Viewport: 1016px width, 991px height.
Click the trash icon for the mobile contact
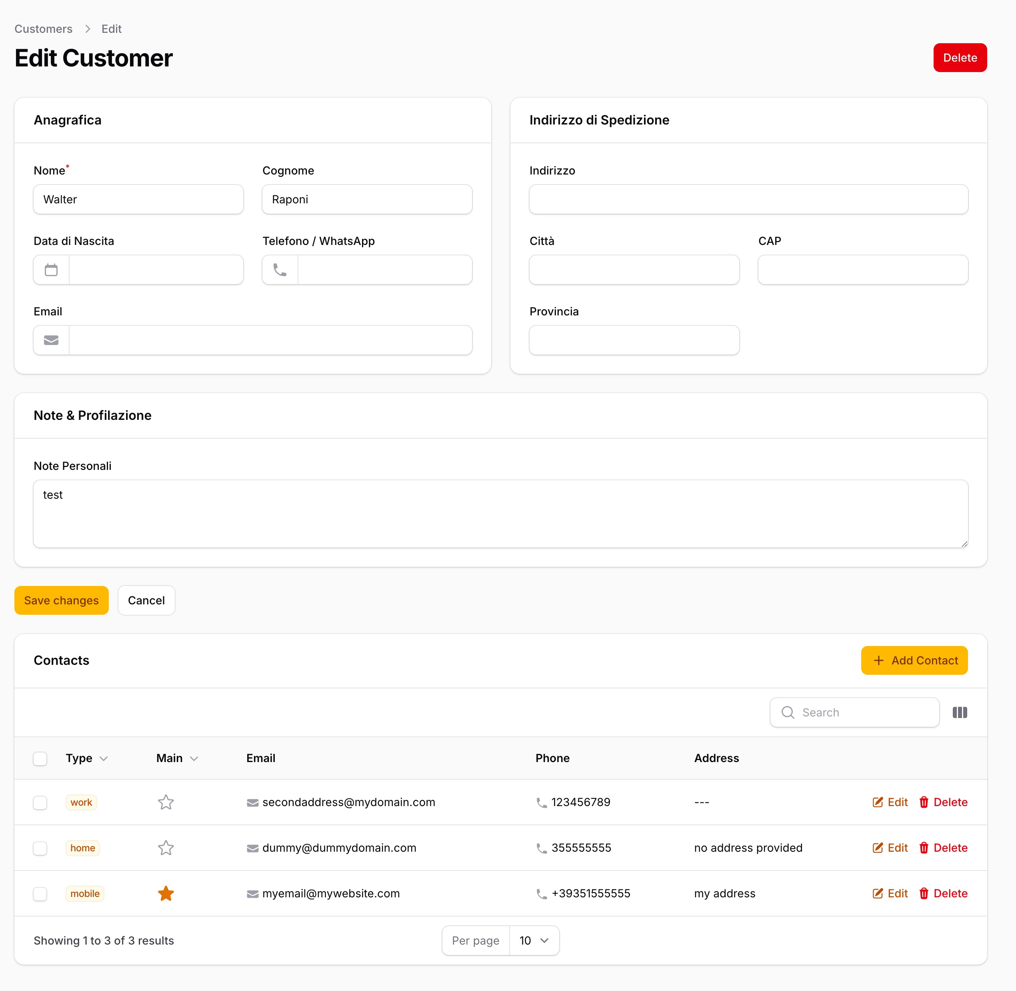(924, 893)
